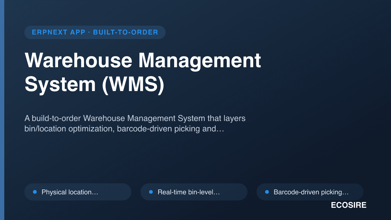Open the 'Barcode-driven picking…' pill
391x220 pixels.
point(310,192)
